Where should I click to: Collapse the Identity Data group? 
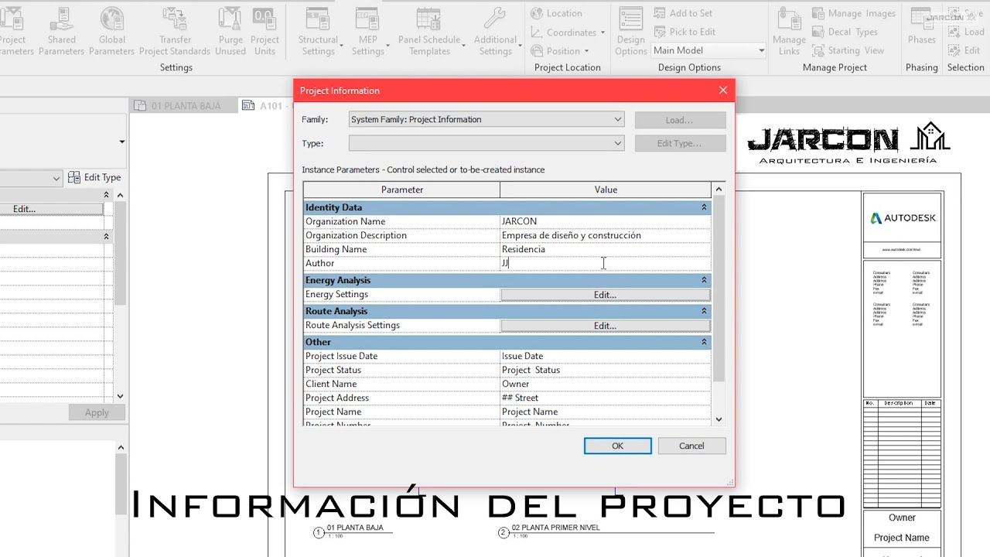pyautogui.click(x=704, y=207)
